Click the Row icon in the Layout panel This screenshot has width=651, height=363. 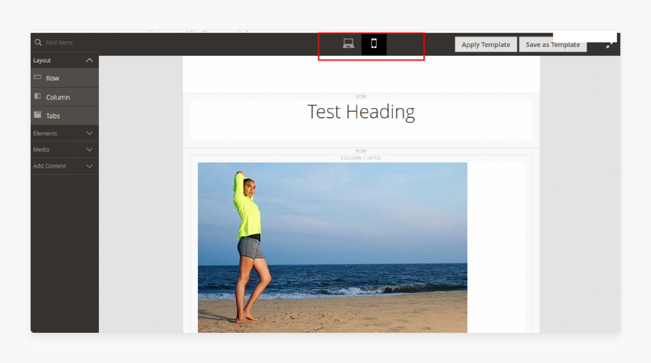[x=37, y=77]
